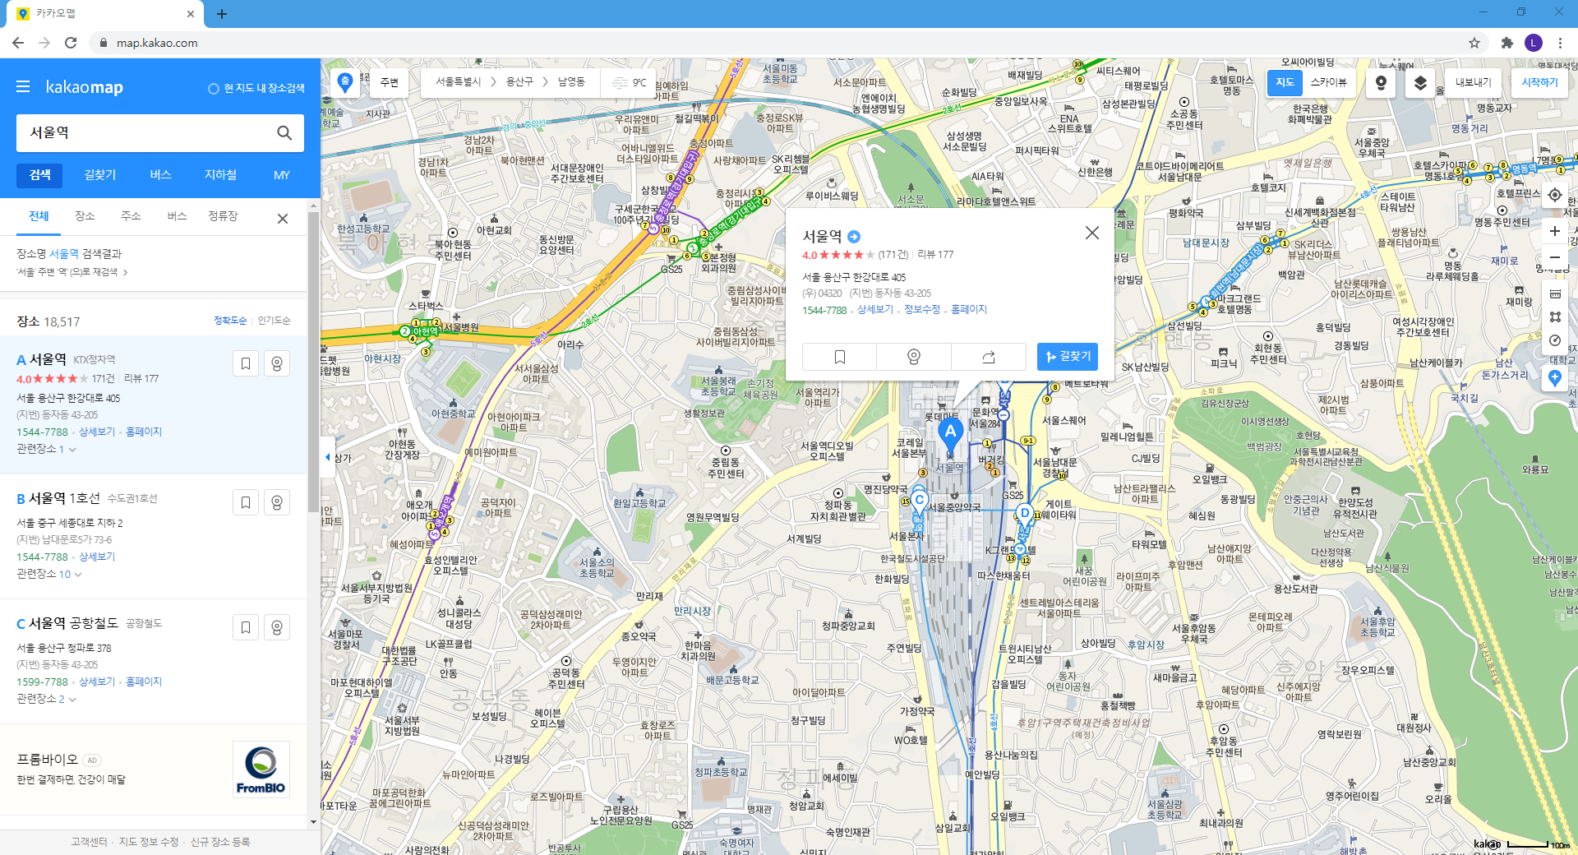Select the 검색 main tab
Image resolution: width=1578 pixels, height=855 pixels.
(39, 175)
